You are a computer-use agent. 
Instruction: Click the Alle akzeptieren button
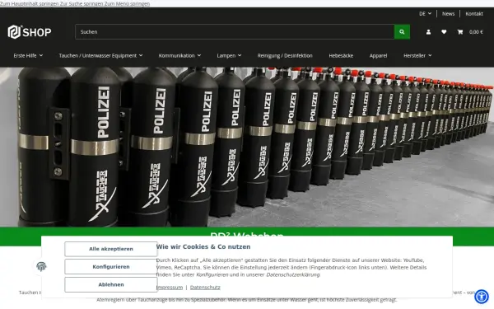[111, 249]
